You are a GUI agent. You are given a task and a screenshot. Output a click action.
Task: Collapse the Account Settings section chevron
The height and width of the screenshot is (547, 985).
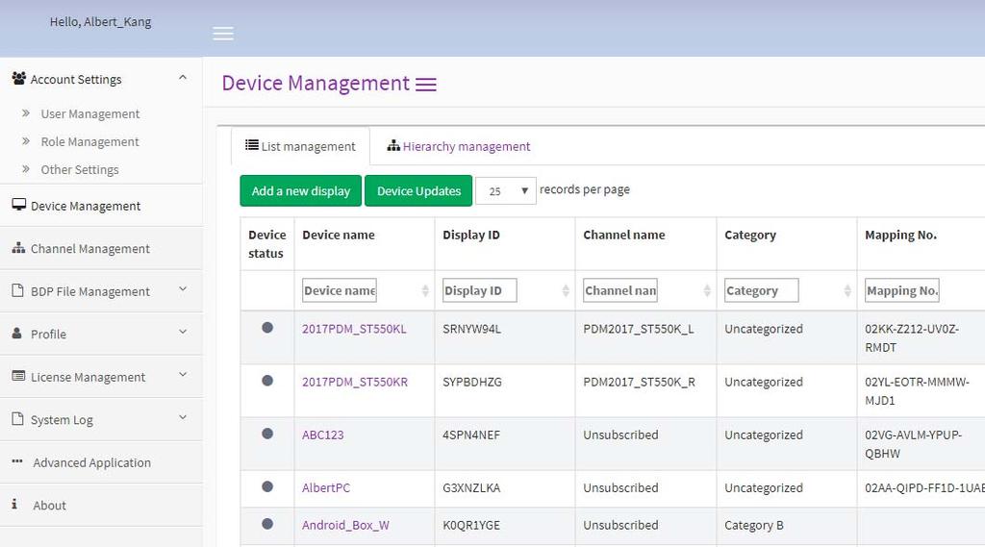[x=183, y=77]
